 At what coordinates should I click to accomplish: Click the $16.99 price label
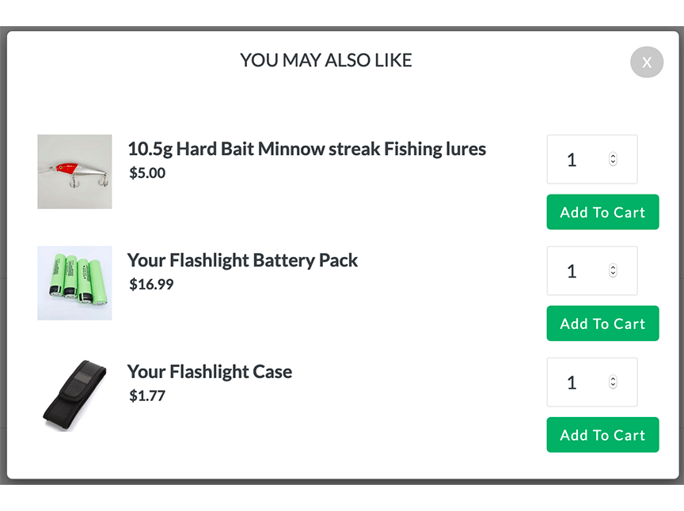coord(151,284)
